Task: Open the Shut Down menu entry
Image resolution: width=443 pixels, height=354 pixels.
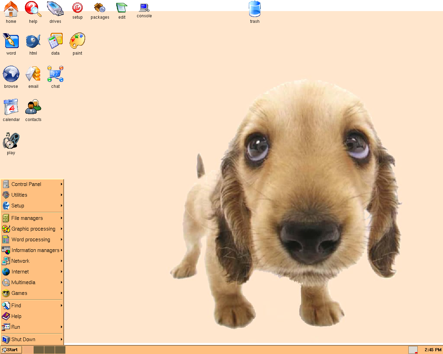Action: click(32, 339)
